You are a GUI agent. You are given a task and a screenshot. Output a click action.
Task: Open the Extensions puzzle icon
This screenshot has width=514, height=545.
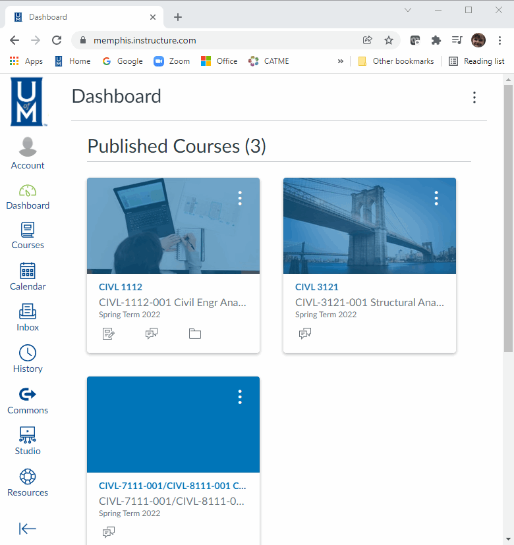[x=436, y=40]
